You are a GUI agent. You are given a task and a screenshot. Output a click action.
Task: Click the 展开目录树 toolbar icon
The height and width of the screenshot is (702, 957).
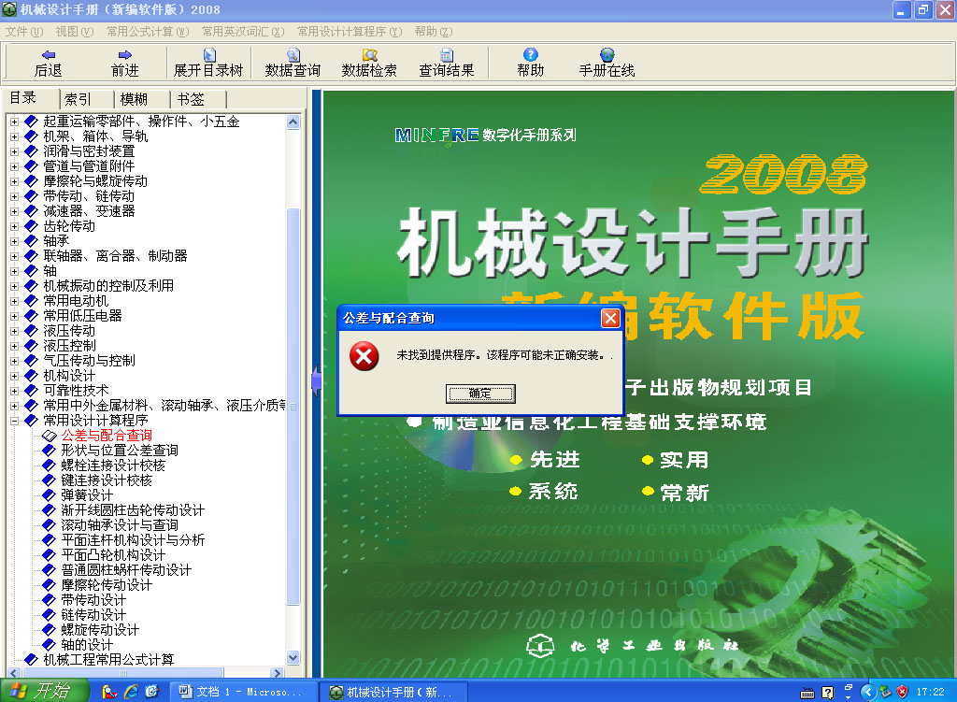[x=209, y=55]
